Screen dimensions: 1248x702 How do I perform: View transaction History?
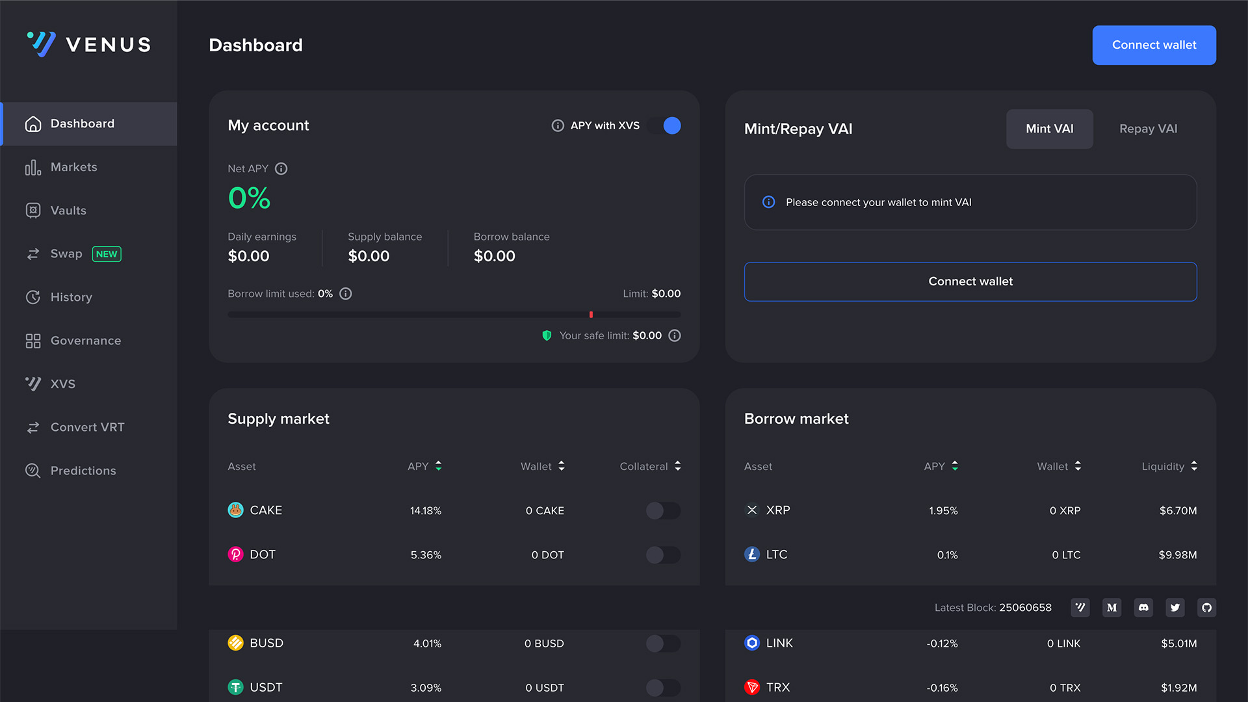pos(71,297)
